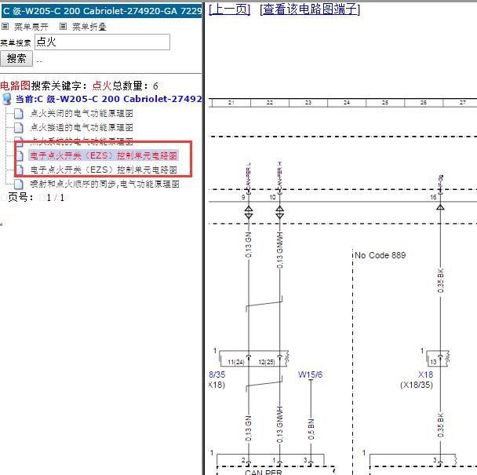Image resolution: width=477 pixels, height=475 pixels.
Task: Select highlighted red 电子点火开关(EZS)控制单元电路图 entry
Action: (104, 155)
